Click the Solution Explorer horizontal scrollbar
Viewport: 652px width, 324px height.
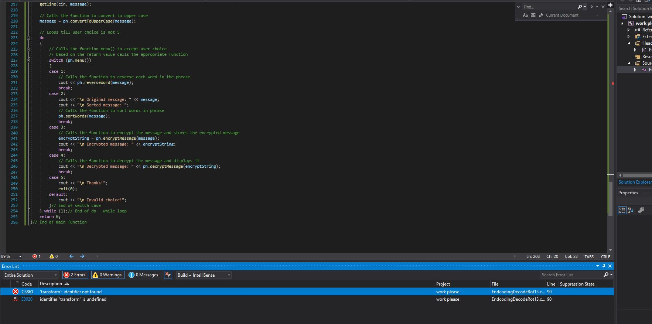click(x=637, y=175)
